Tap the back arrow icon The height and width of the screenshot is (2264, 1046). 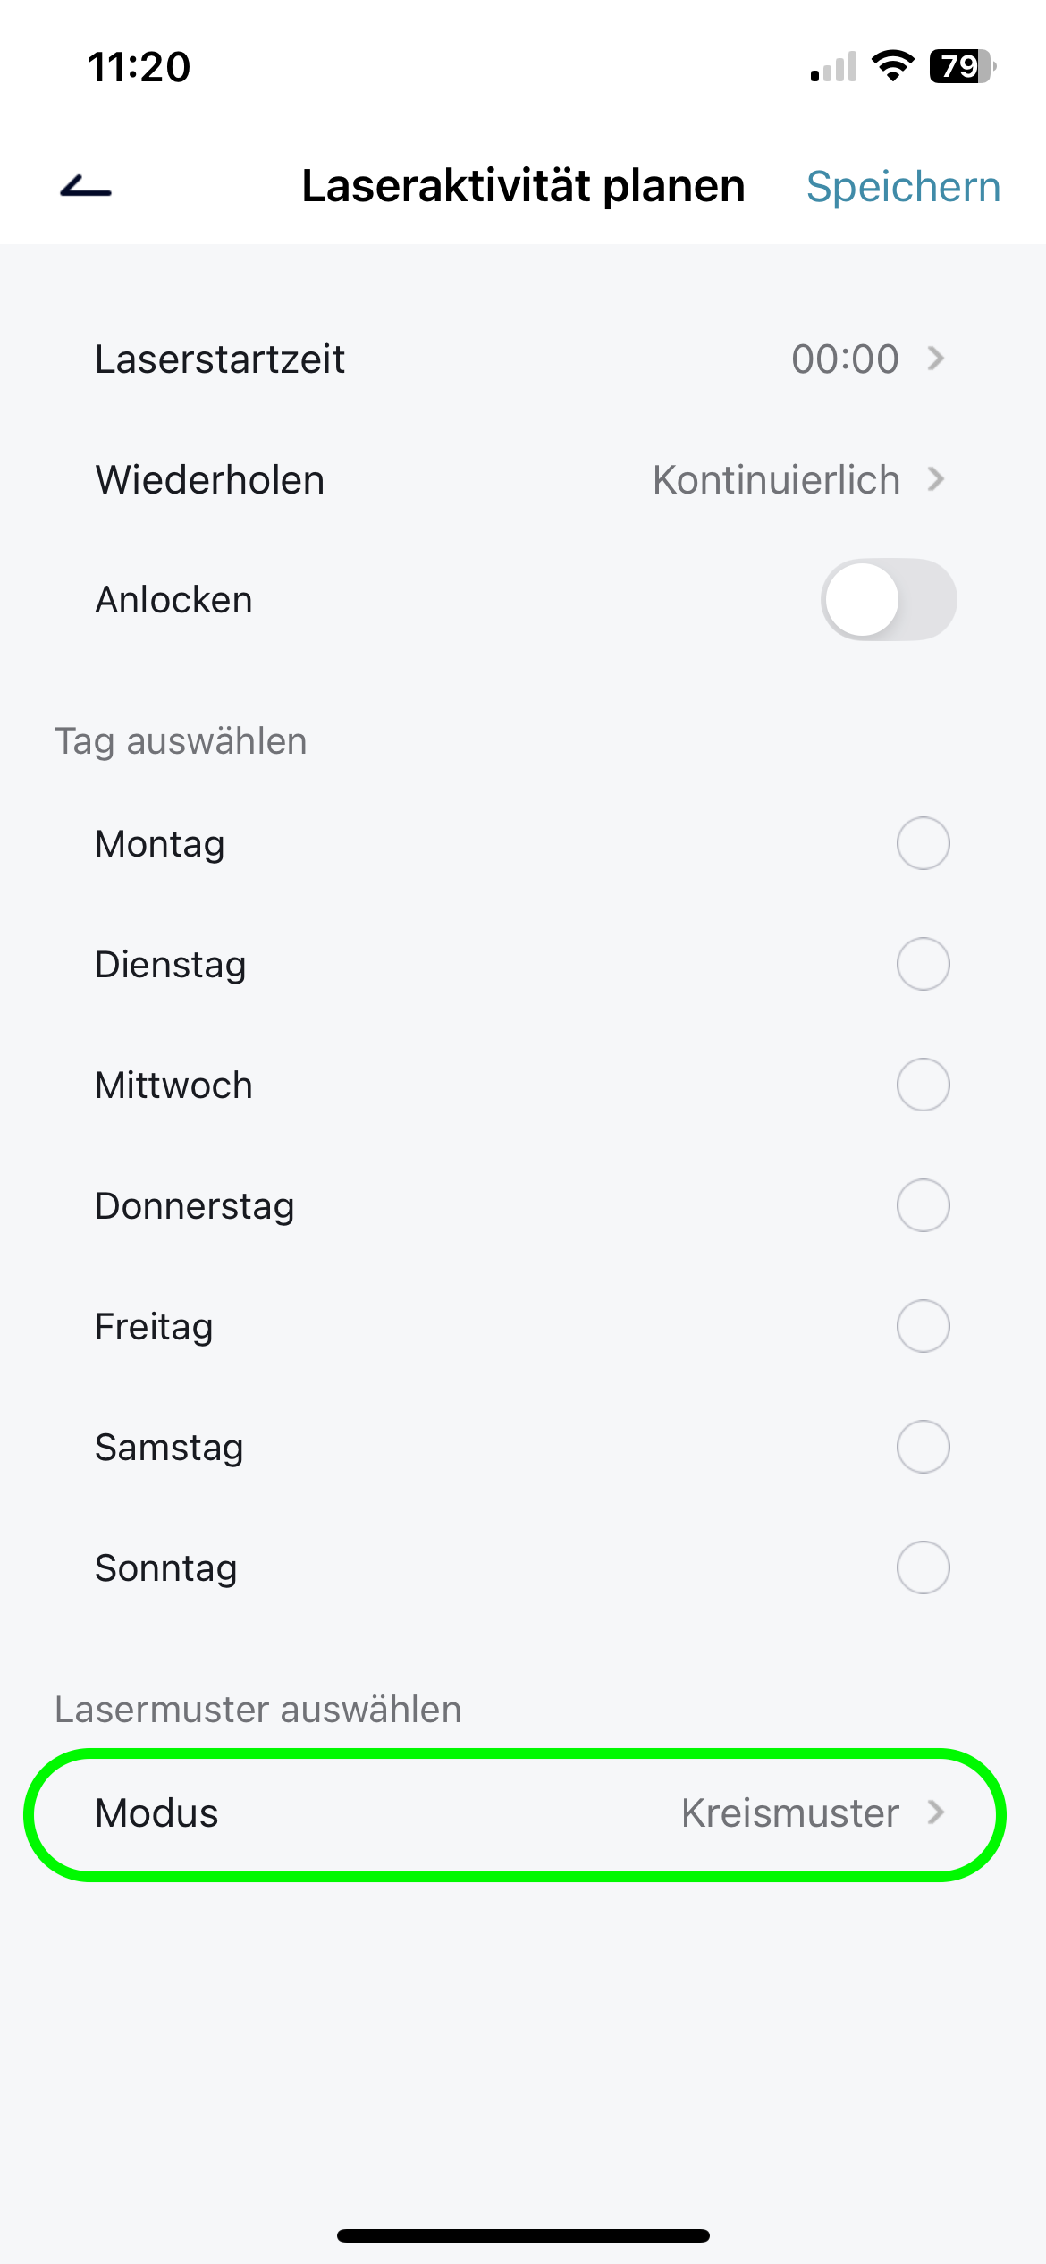pyautogui.click(x=86, y=186)
